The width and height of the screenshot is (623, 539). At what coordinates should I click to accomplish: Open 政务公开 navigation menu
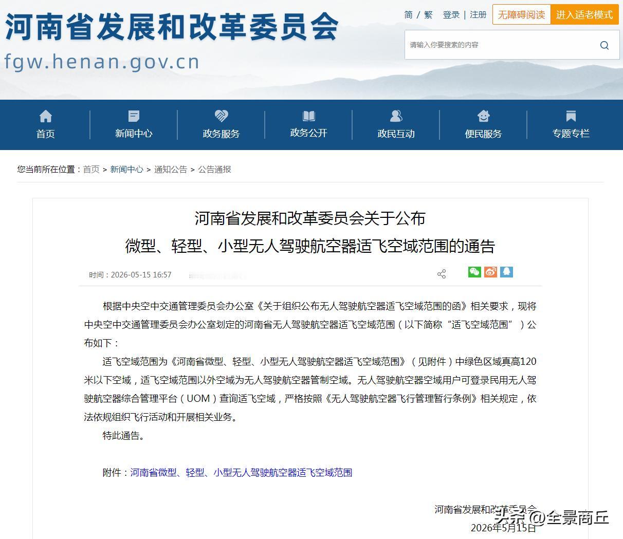point(308,124)
